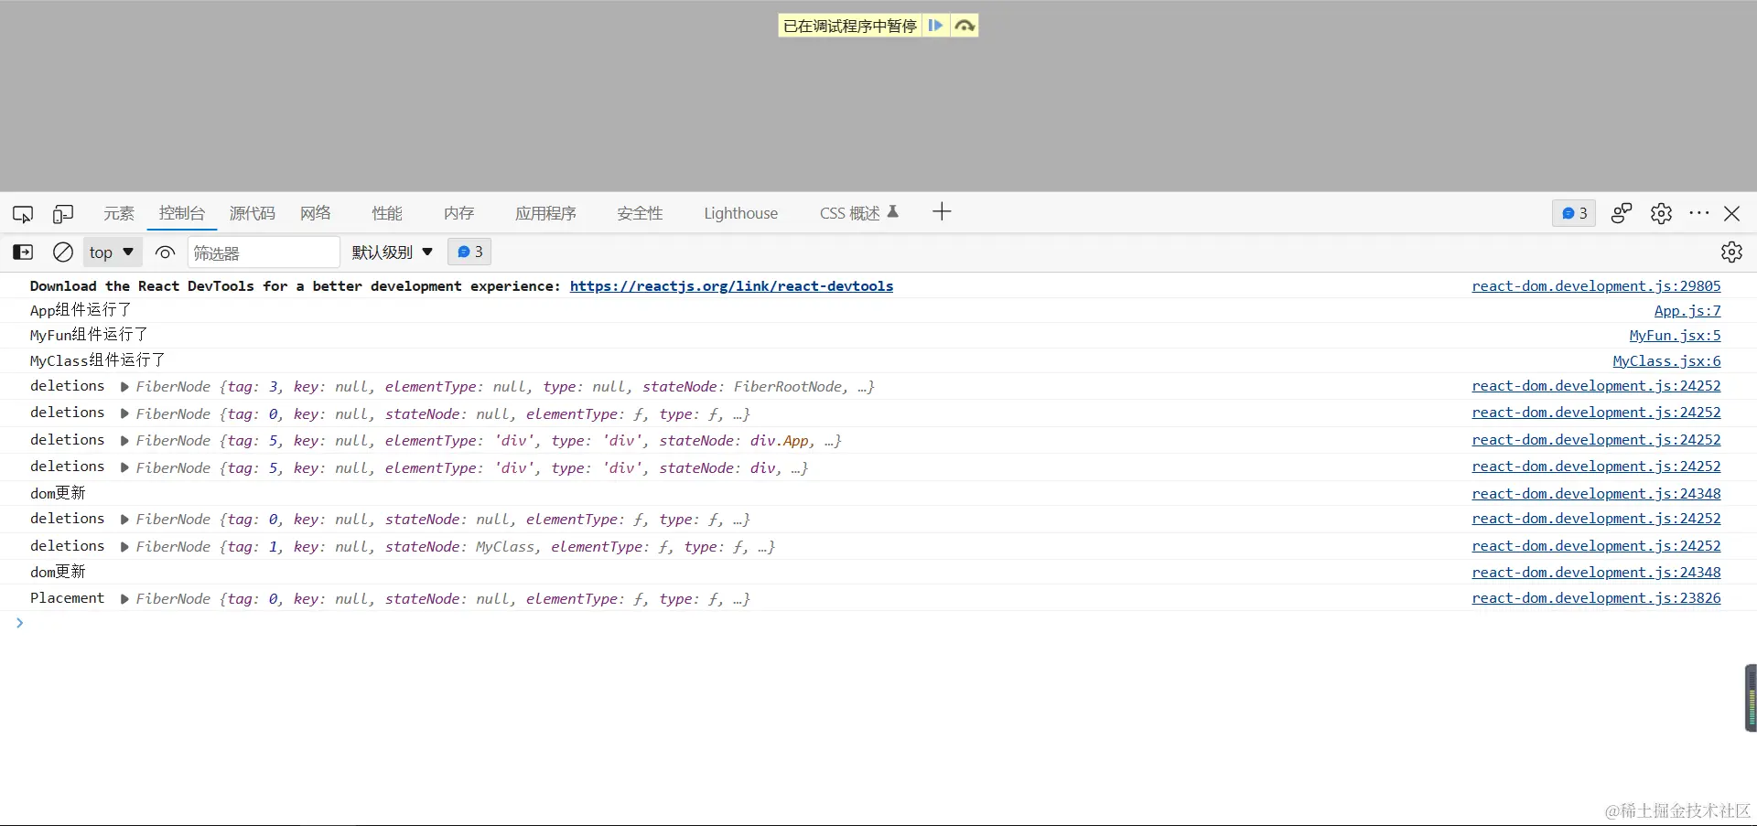
Task: Switch to the 网络 (Network) tab
Action: [x=315, y=213]
